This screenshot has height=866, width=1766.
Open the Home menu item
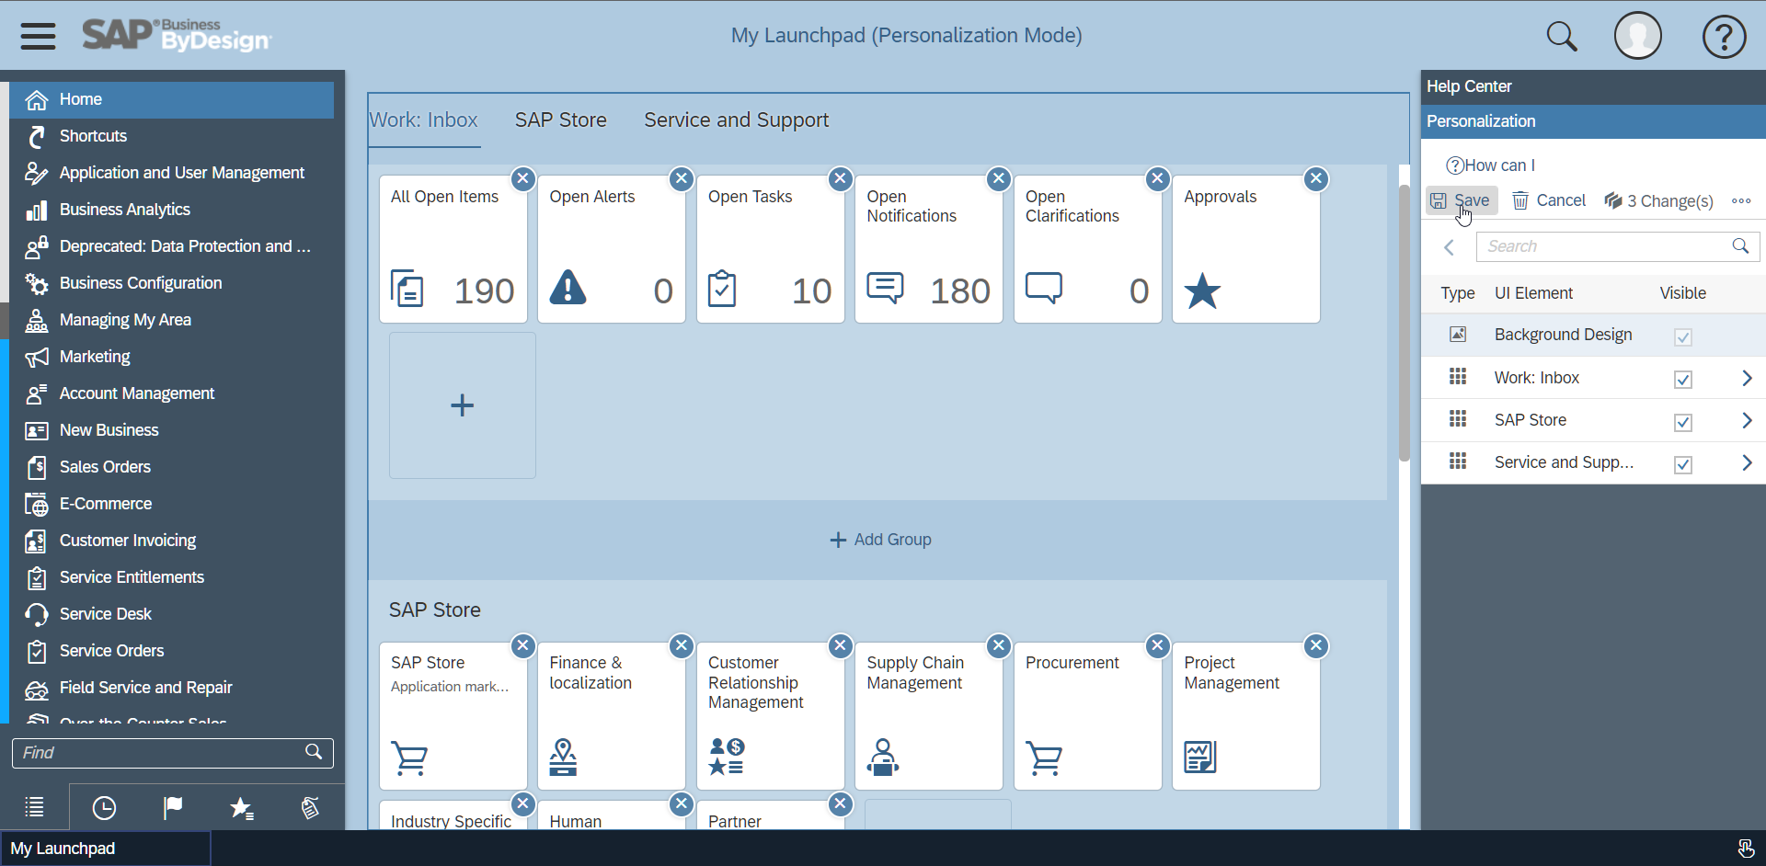[172, 99]
